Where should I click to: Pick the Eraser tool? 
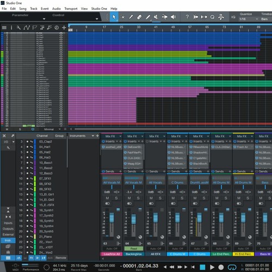139,17
